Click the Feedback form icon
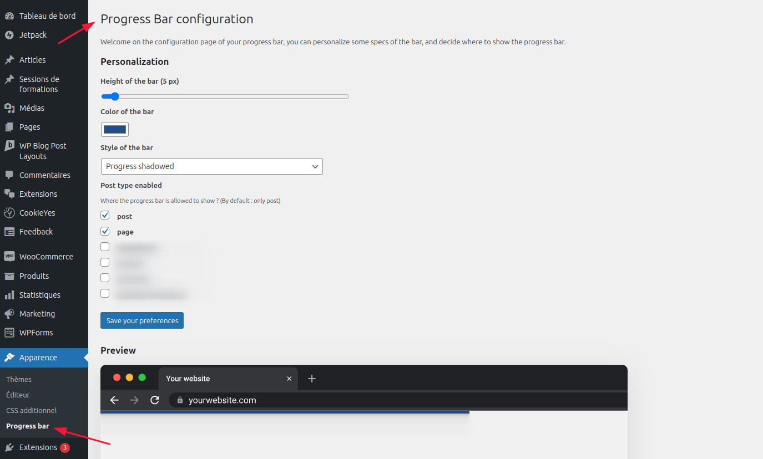The height and width of the screenshot is (459, 763). pyautogui.click(x=9, y=232)
